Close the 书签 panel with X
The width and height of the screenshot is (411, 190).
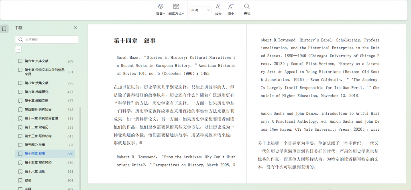pos(75,28)
